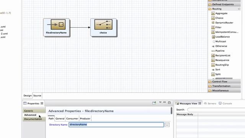This screenshot has width=245, height=138.
Task: Expand the Miscellaneous palette drawer
Action: (x=224, y=90)
